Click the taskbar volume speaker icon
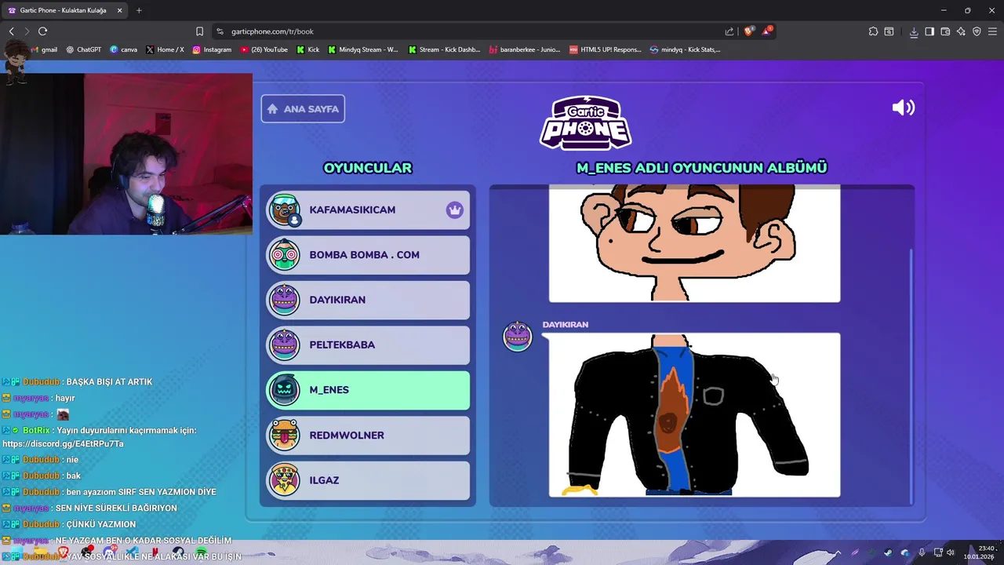This screenshot has height=565, width=1004. point(951,552)
